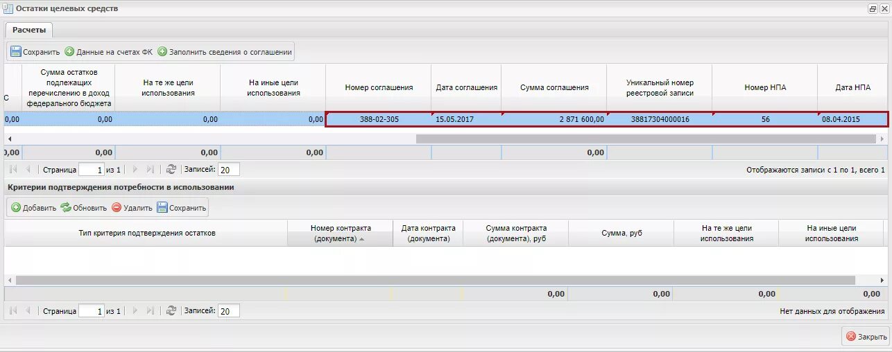Click Тип критерия подтверждения остатков header

(x=146, y=233)
